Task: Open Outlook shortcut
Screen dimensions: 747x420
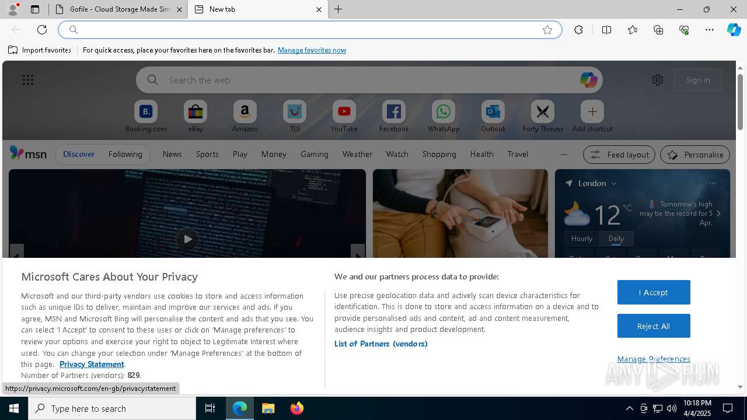Action: [493, 117]
